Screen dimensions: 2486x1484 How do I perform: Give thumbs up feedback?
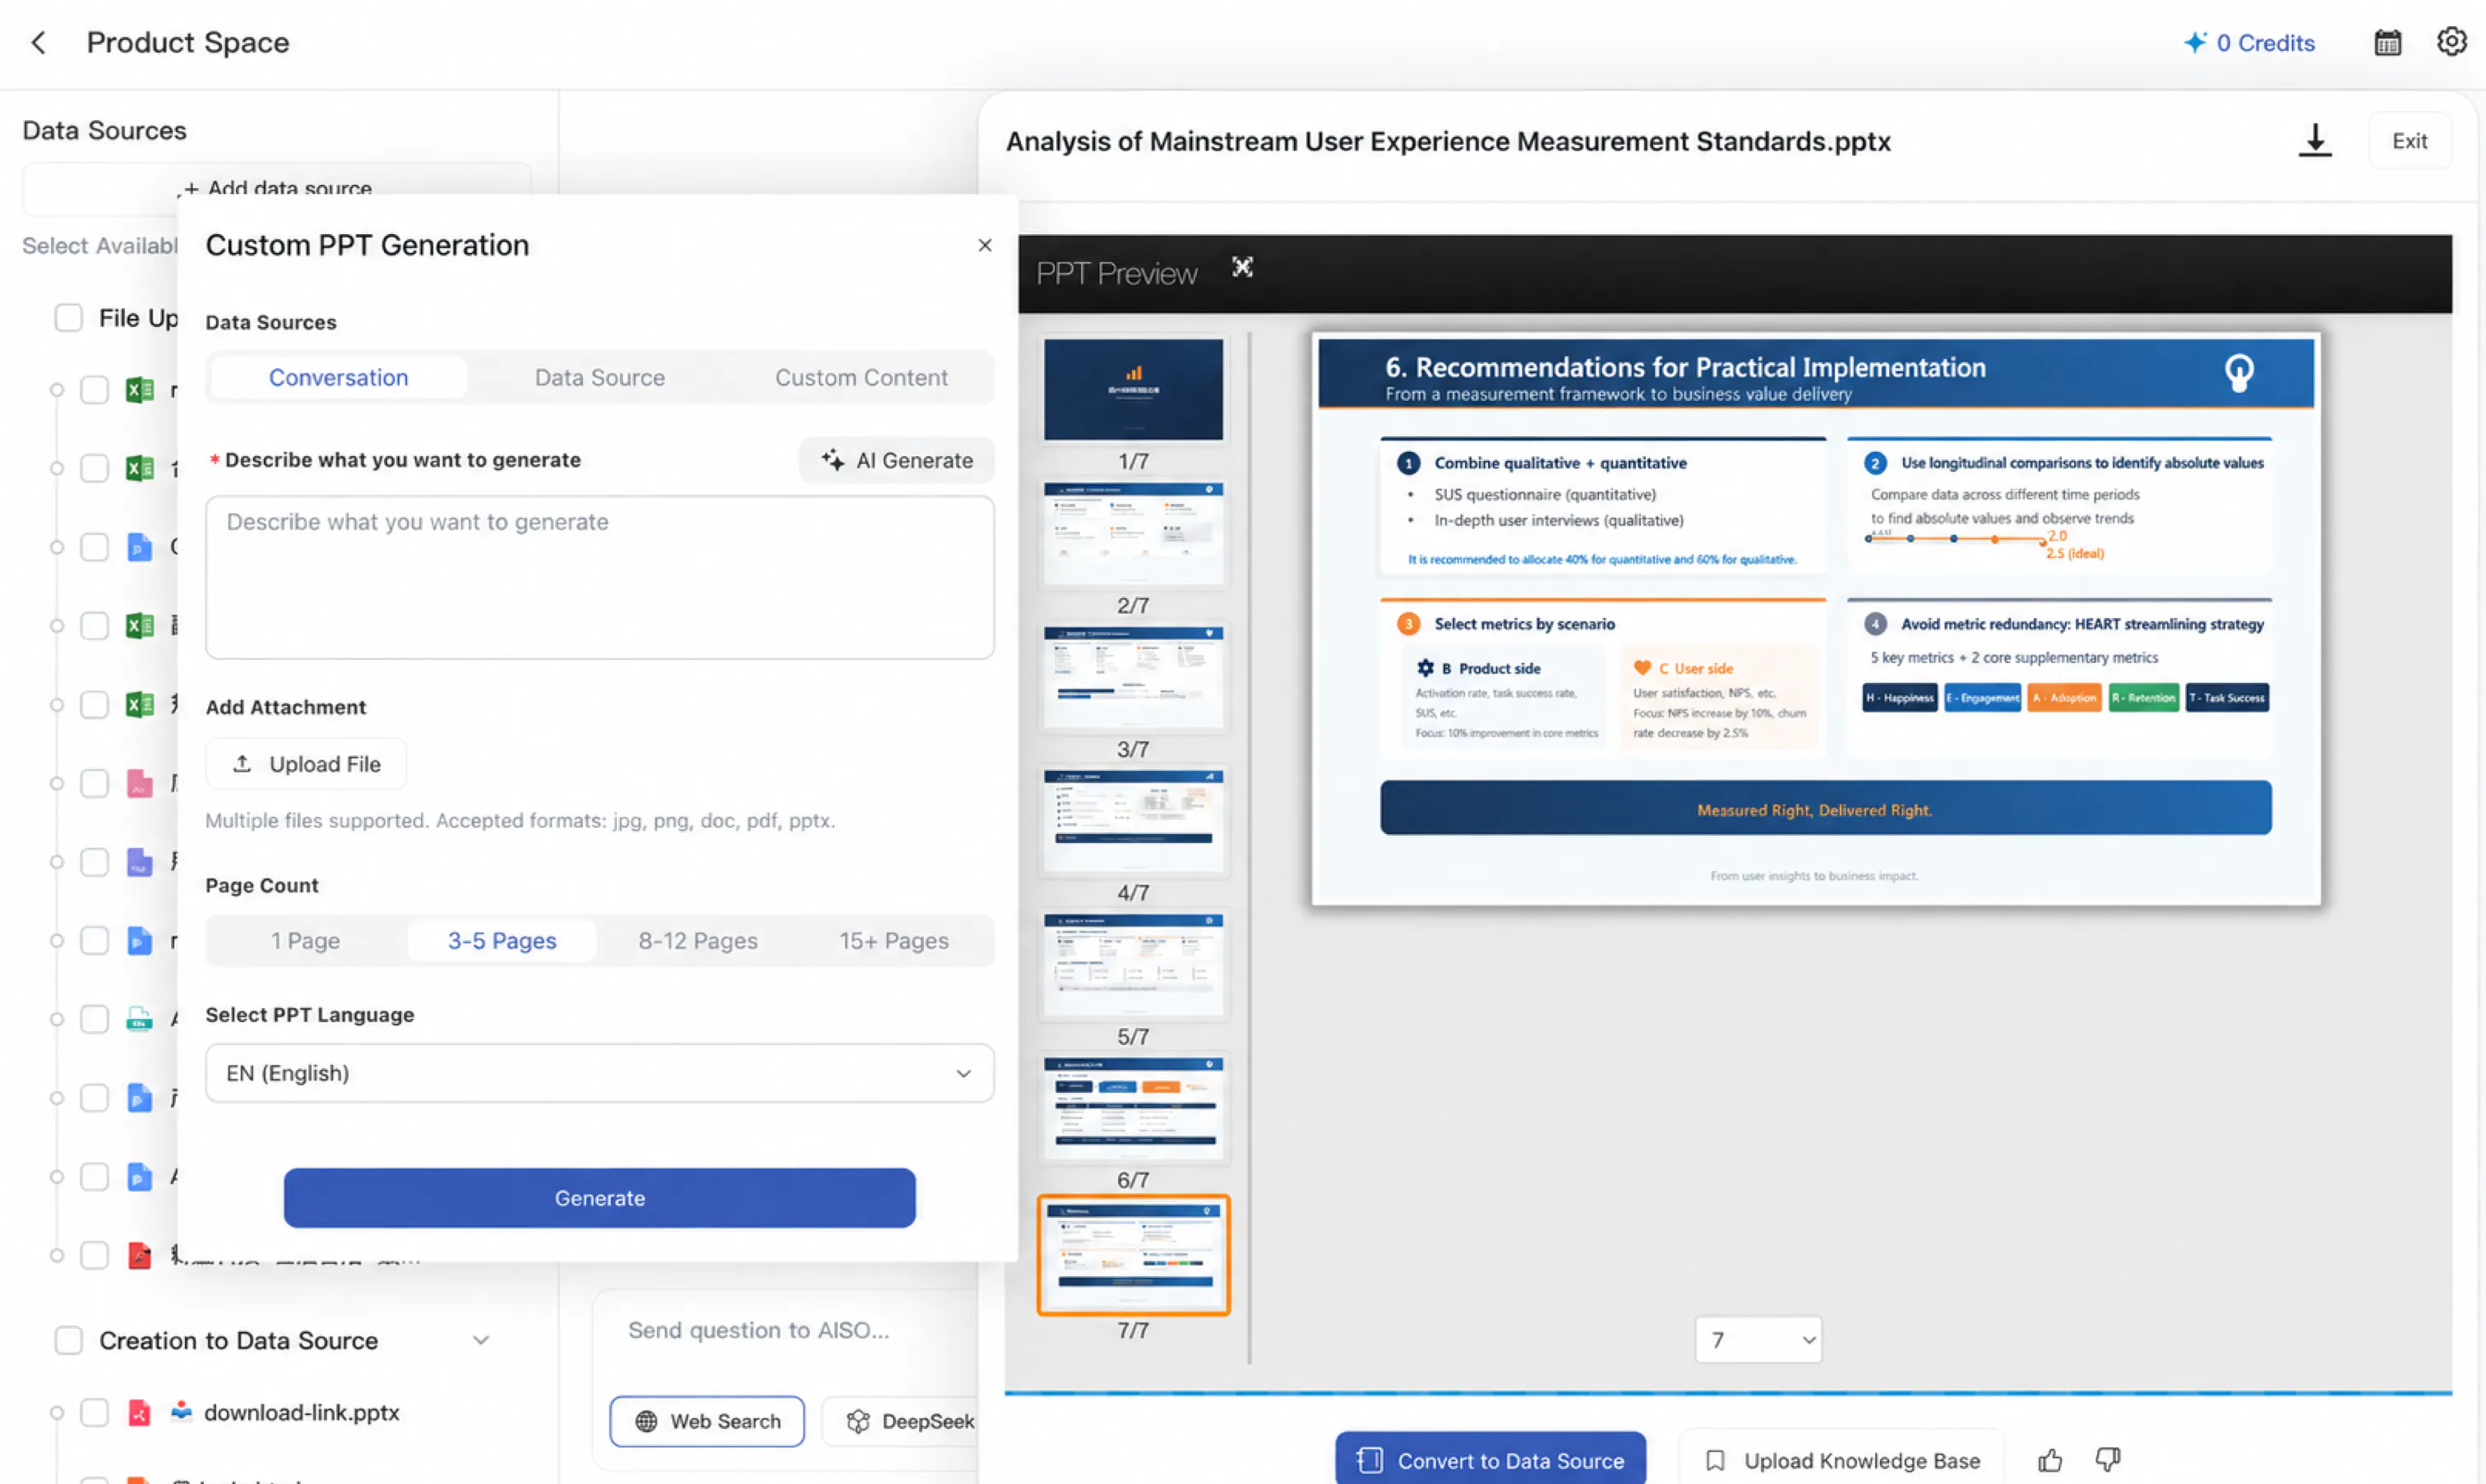pyautogui.click(x=2049, y=1460)
